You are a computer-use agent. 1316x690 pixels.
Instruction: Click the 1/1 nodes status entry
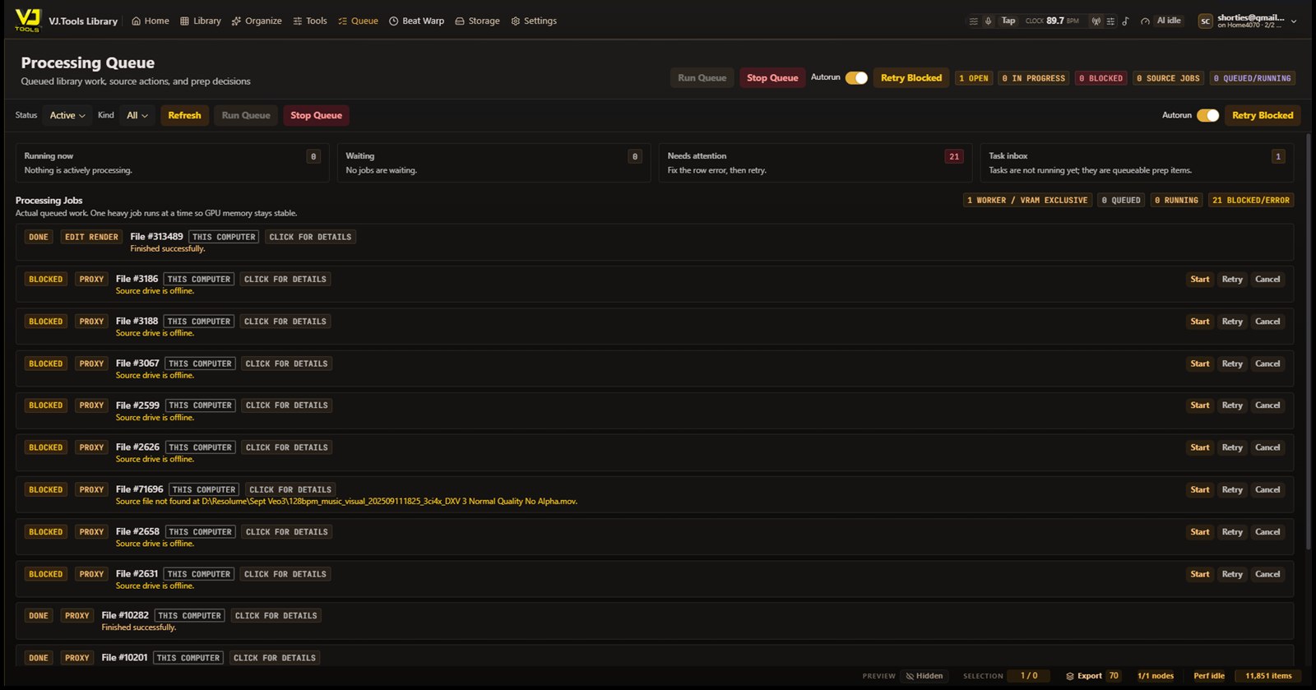coord(1156,676)
